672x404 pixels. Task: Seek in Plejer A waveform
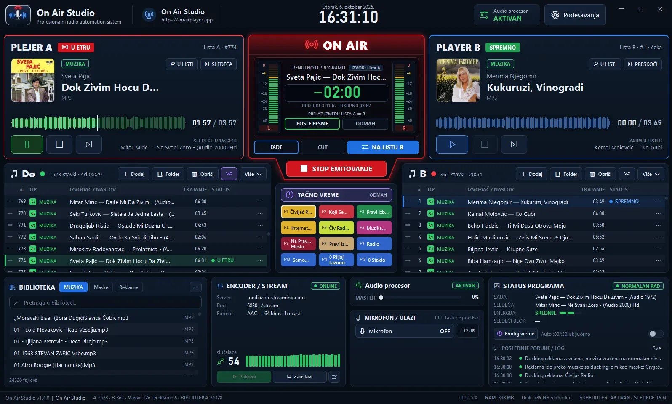[x=99, y=123]
